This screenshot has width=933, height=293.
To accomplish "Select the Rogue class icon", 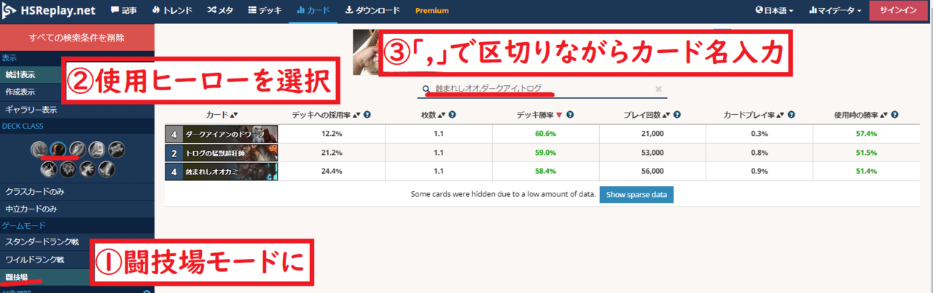I will pyautogui.click(x=49, y=169).
